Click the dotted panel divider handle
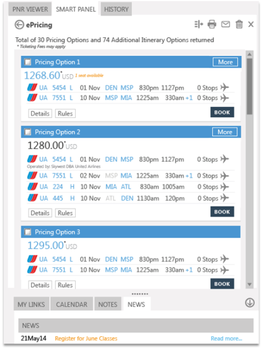Screen dimensions: 262x349 140,294
